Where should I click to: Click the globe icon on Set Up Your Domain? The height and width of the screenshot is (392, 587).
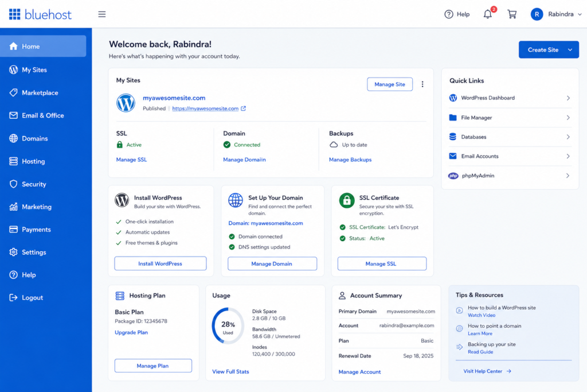[x=236, y=200]
